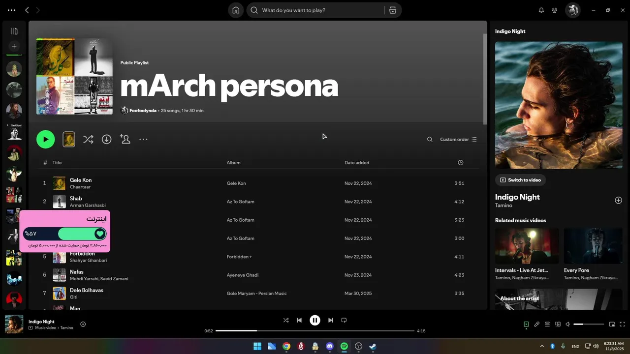Select the song Nafas
The image size is (630, 354).
point(77,272)
